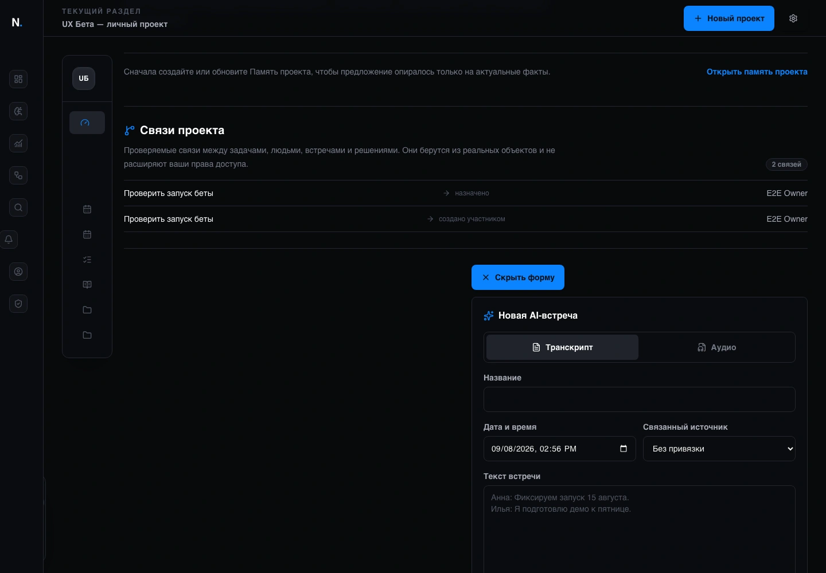Open the dashboard grid icon in the left sidebar

tap(18, 79)
